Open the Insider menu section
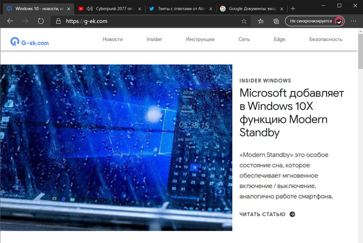The image size is (363, 243). tap(154, 39)
